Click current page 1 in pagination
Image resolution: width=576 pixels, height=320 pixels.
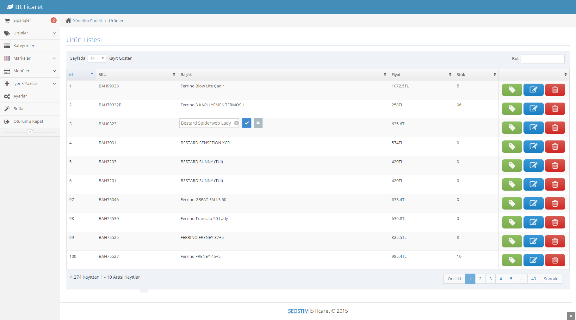pos(470,279)
